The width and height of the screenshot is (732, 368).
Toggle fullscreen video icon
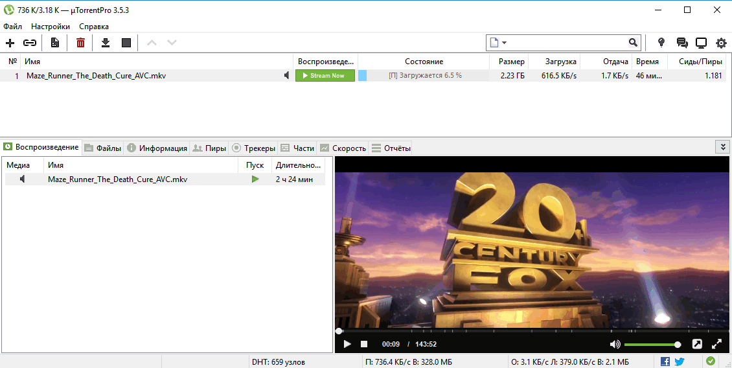[716, 344]
